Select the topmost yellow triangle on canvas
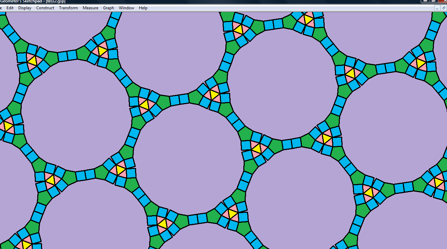The image size is (447, 249). pos(308,19)
